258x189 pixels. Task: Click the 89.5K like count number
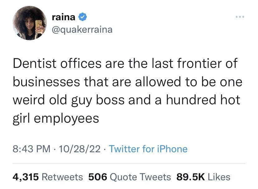(190, 177)
